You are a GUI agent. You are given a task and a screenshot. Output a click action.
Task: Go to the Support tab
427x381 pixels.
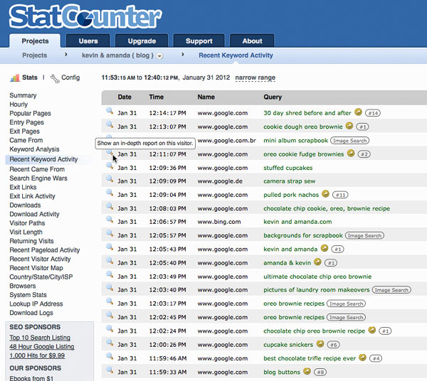pyautogui.click(x=199, y=41)
